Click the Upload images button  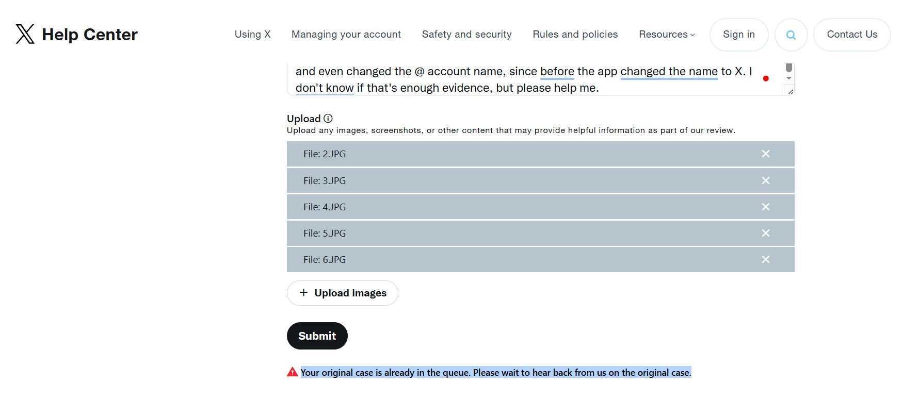click(342, 293)
